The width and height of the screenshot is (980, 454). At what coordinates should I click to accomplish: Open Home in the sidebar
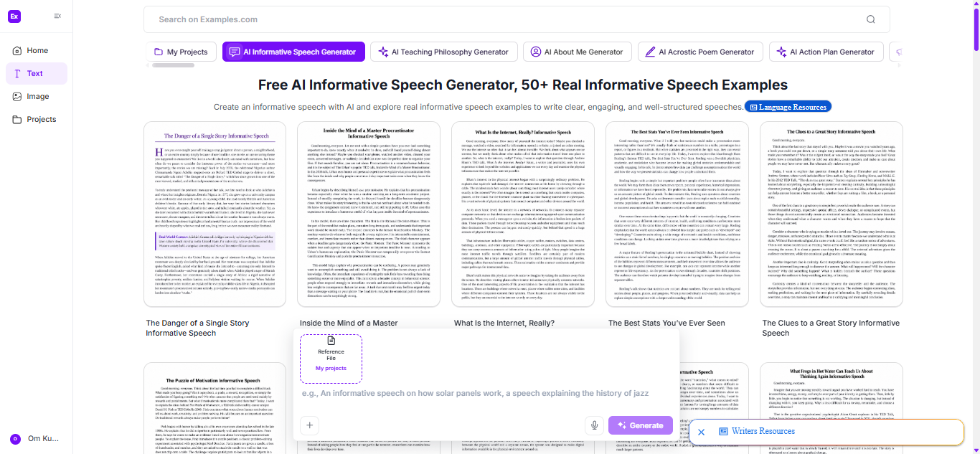[x=37, y=50]
